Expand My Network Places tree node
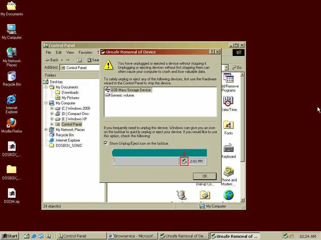 46,130
